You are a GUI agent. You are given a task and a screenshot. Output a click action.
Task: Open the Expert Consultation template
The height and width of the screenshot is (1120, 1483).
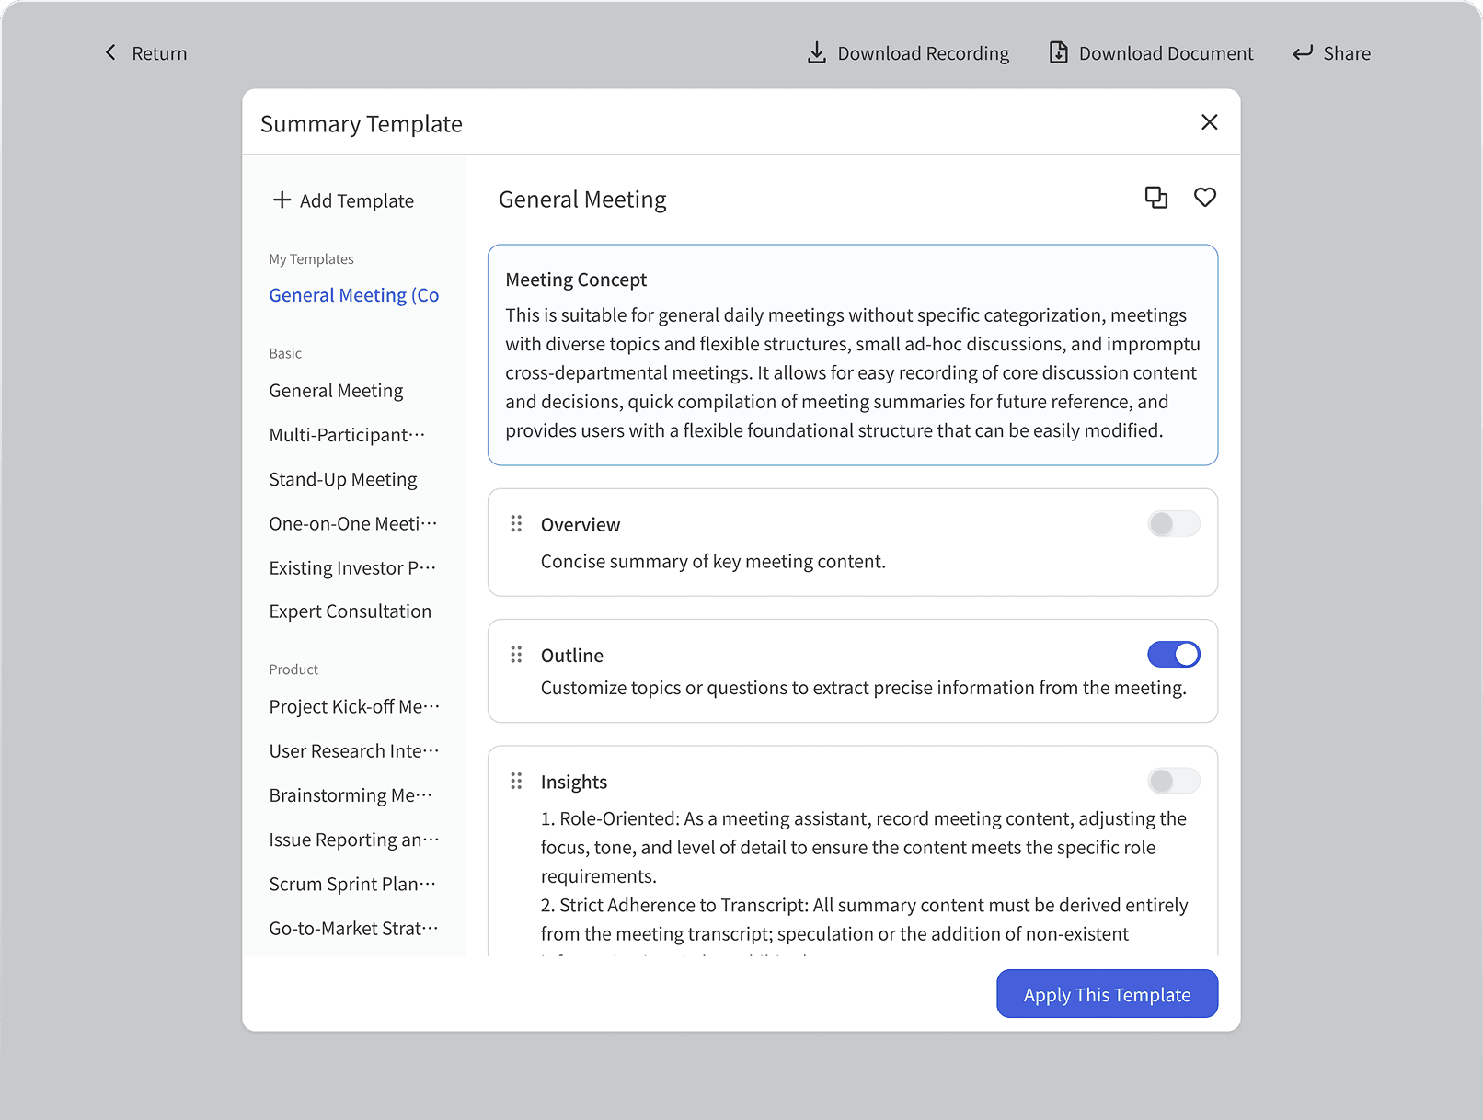350,611
